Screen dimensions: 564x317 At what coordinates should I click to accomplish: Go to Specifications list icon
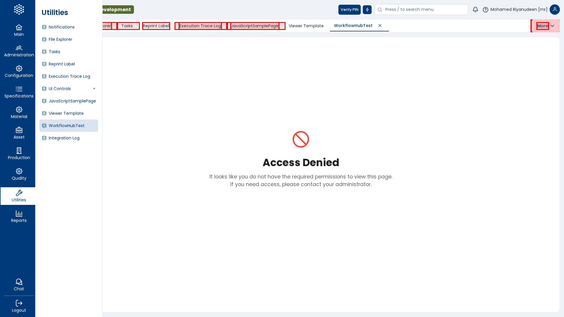click(x=19, y=89)
